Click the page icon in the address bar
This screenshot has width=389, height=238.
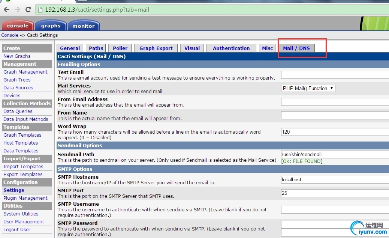point(40,10)
